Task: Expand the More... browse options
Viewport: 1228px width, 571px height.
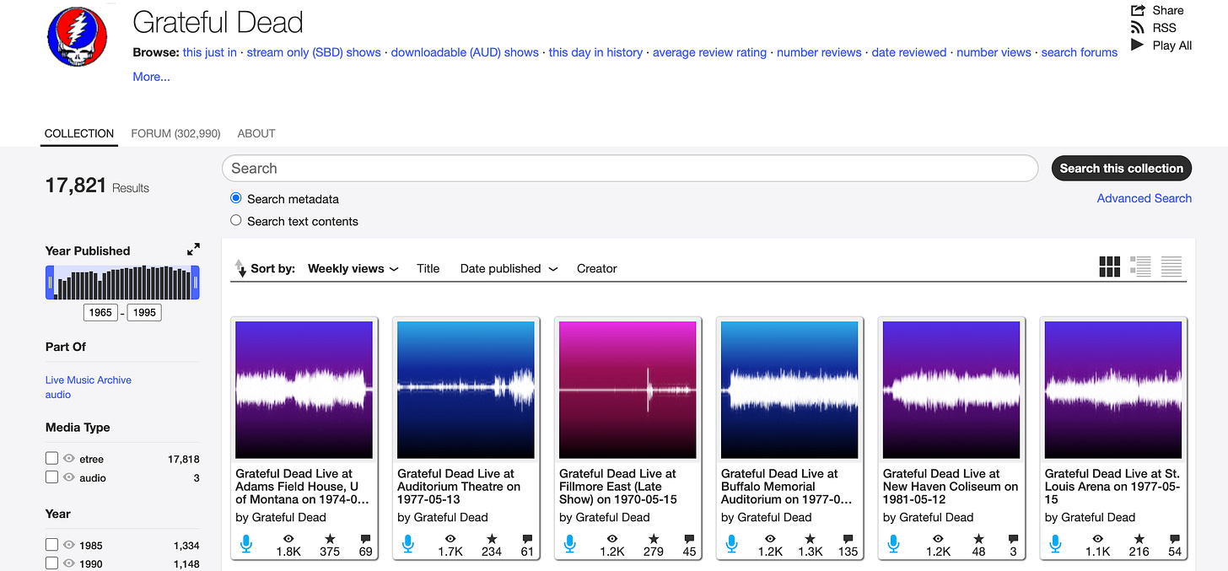Action: pos(151,77)
